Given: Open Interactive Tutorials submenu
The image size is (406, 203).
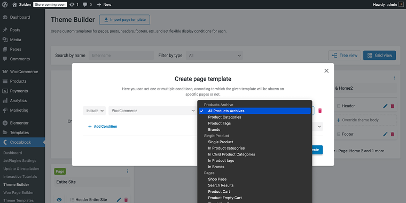Looking at the screenshot, I should [20, 177].
